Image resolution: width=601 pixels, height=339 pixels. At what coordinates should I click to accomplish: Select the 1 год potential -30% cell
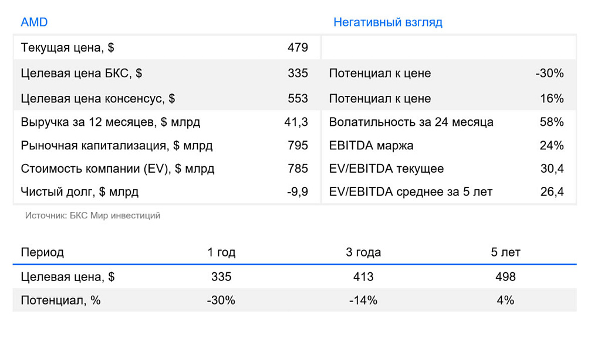221,300
